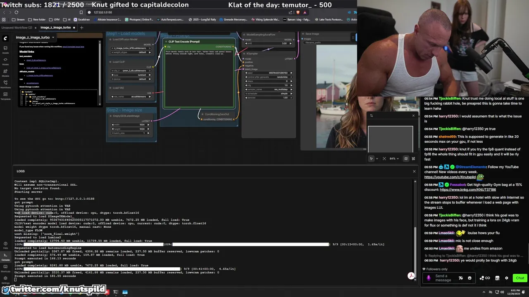Open Shortcuts from the left sidebar

tap(5, 268)
